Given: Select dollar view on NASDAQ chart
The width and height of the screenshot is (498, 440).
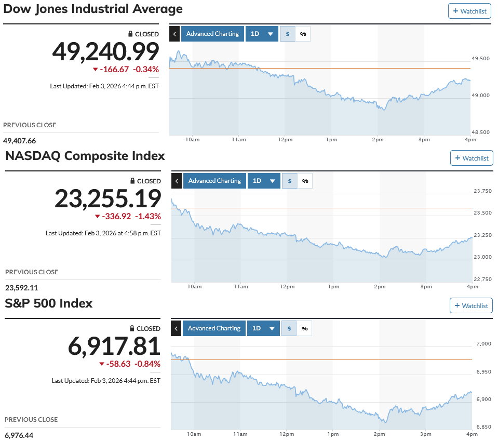Looking at the screenshot, I should click(290, 181).
